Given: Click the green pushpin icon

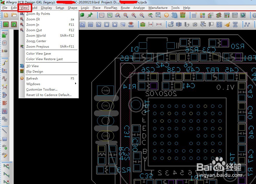Looking at the screenshot, I should pos(90,15).
